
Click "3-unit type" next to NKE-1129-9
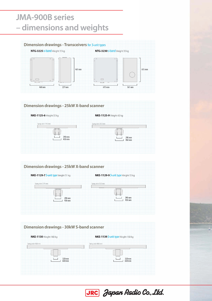click(x=116, y=175)
